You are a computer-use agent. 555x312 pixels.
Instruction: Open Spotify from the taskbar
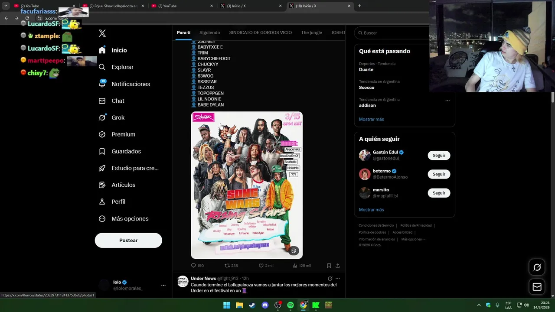click(291, 305)
